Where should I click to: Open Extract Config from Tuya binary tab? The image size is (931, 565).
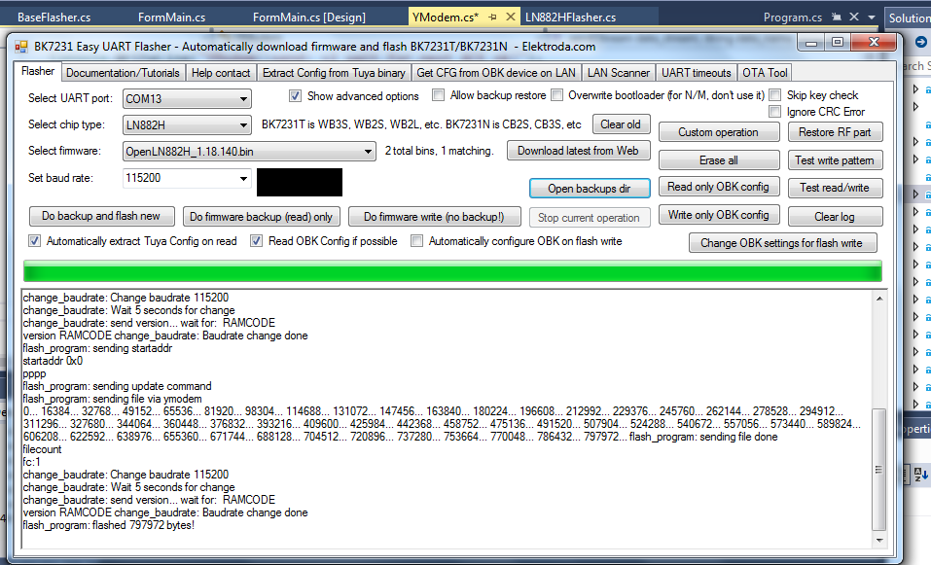(x=334, y=73)
